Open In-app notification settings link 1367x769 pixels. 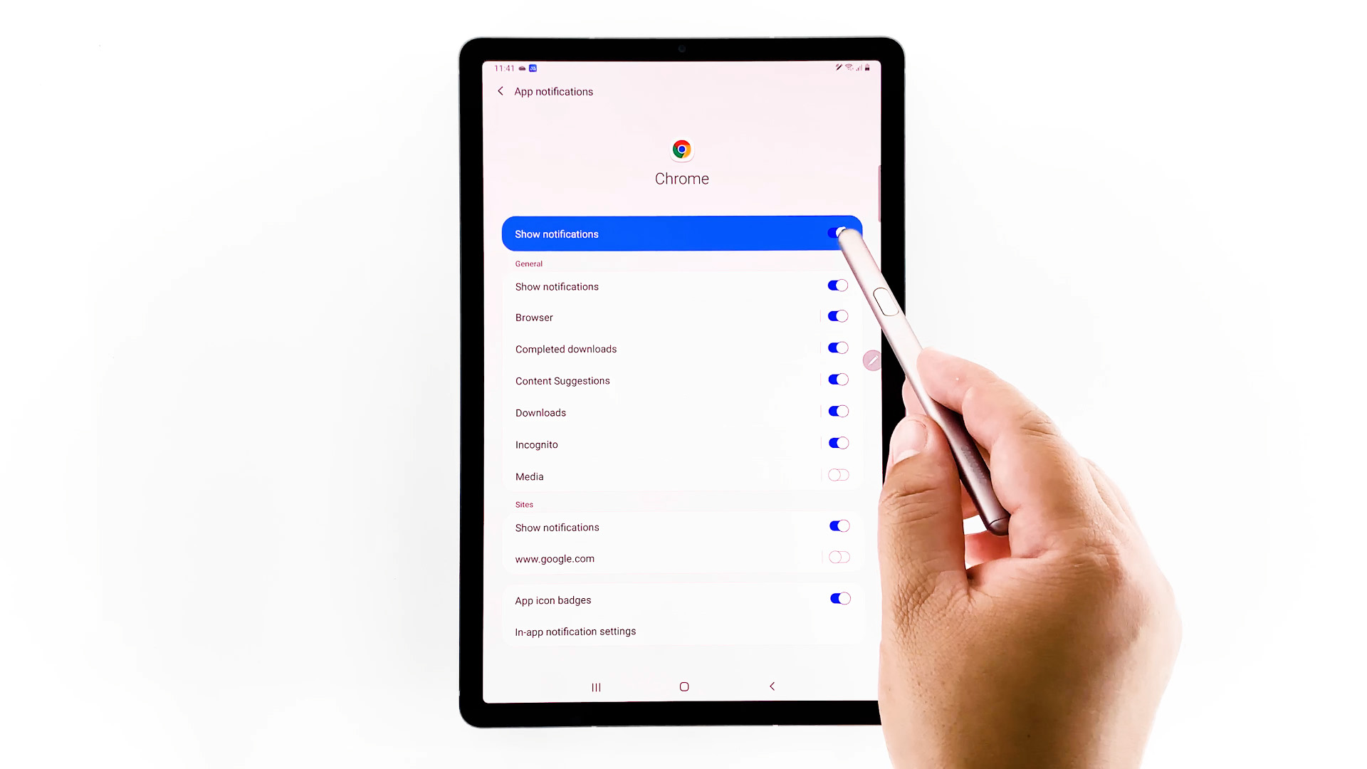575,631
